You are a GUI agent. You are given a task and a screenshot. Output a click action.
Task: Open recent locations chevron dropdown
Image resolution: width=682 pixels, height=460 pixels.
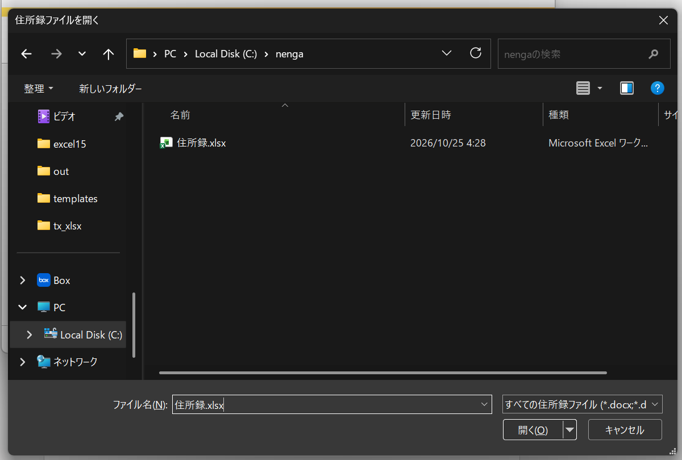(82, 54)
